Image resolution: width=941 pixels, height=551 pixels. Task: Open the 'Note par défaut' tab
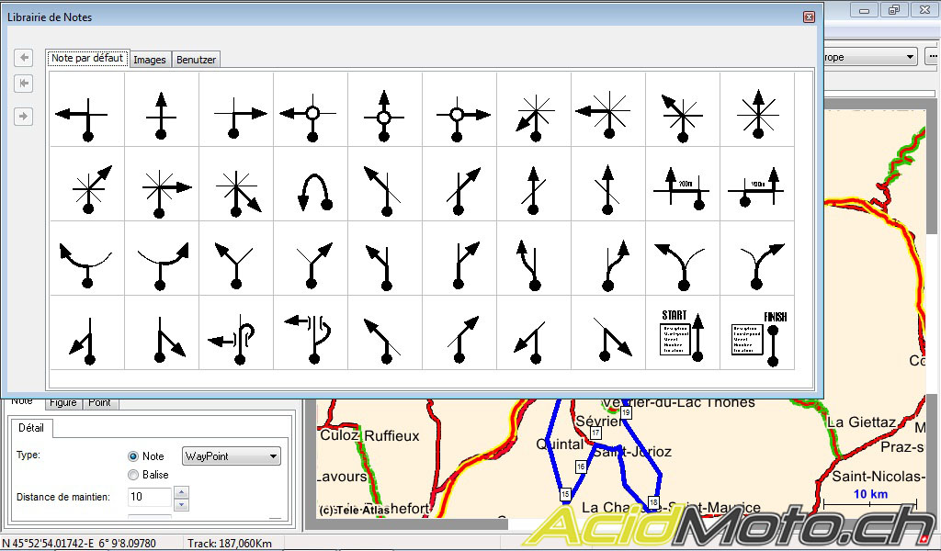(87, 58)
